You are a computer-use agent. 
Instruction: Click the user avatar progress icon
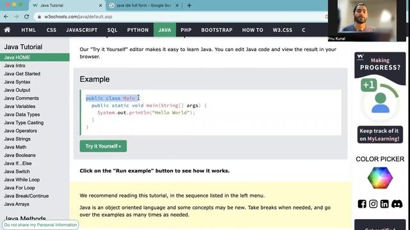pyautogui.click(x=381, y=103)
